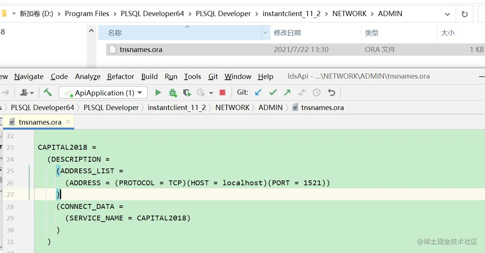Click instantclient_11_2 in Explorer path
This screenshot has width=485, height=253.
pos(291,13)
